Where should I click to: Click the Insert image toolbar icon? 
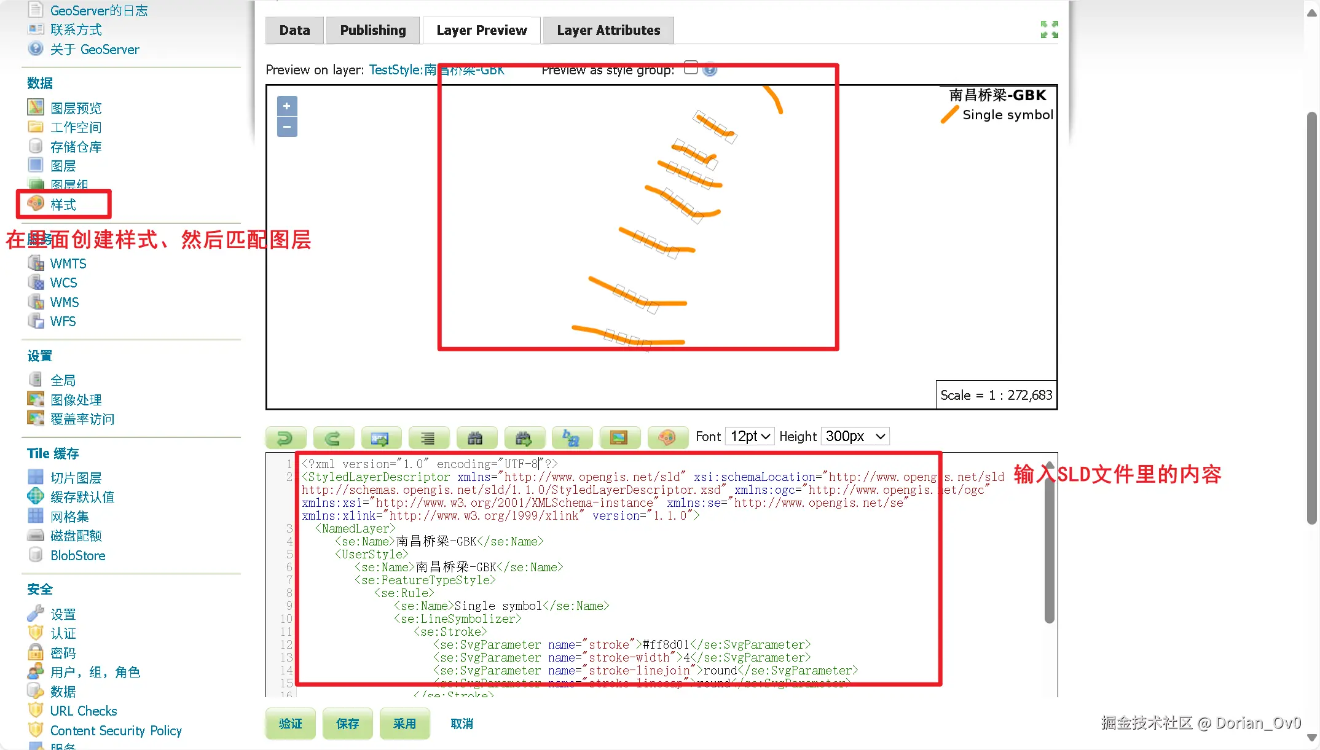(x=619, y=437)
